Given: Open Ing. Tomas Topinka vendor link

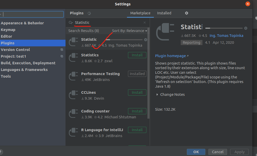Looking at the screenshot, I should (x=226, y=36).
